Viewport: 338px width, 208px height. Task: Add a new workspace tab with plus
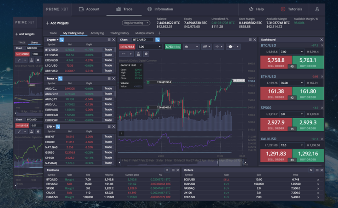[x=160, y=33]
